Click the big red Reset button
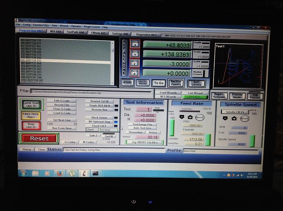283x211 pixels. click(39, 138)
